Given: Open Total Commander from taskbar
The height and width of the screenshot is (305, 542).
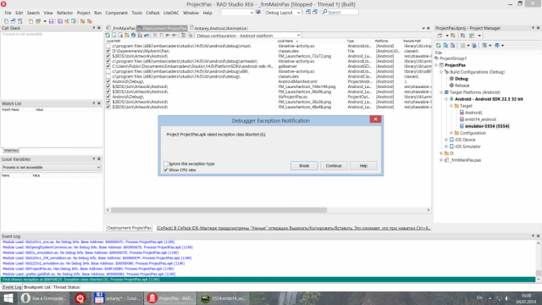Looking at the screenshot, I should [117, 298].
